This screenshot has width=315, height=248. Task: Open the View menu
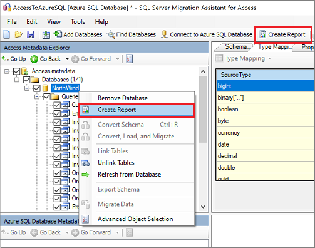click(x=54, y=22)
